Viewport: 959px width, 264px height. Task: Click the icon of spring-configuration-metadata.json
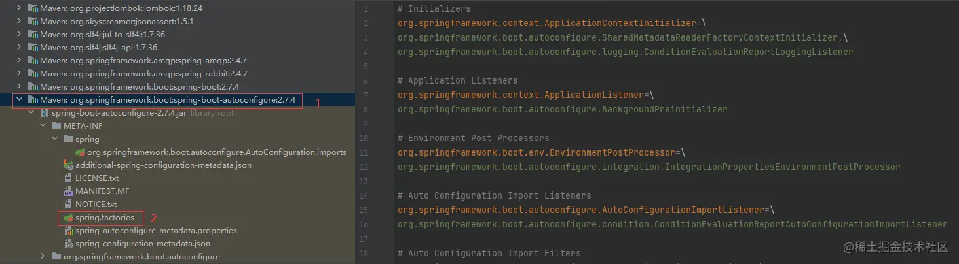(69, 244)
